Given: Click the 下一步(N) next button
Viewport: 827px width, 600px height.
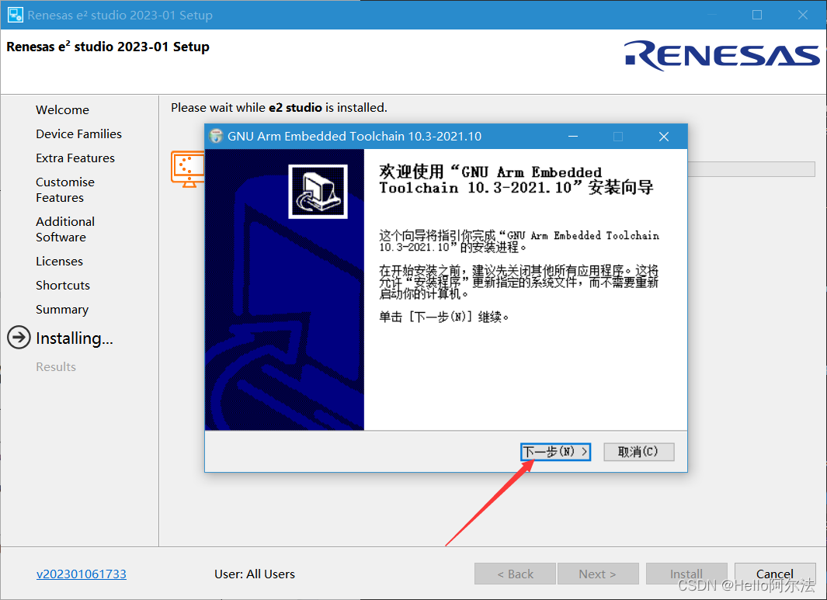Looking at the screenshot, I should point(555,452).
